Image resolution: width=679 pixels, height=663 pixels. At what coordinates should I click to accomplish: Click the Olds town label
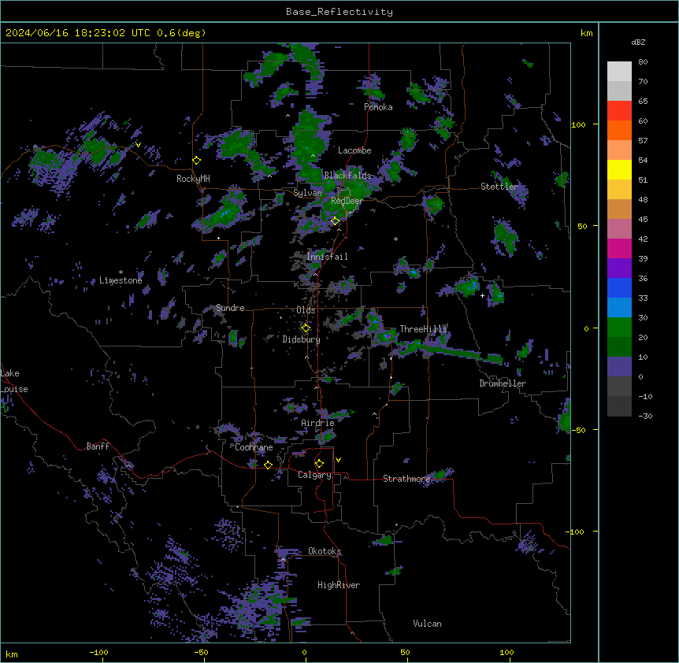tap(306, 310)
